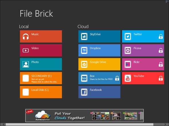Click the Dropbox box icon
This screenshot has width=169, height=126.
click(84, 50)
